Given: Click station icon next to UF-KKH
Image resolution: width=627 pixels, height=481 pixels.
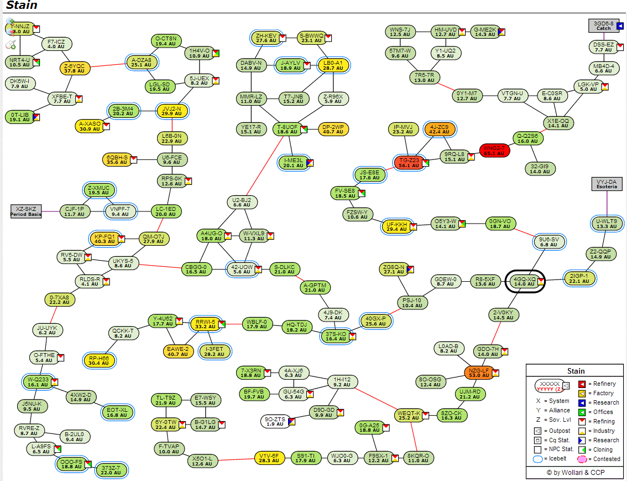Looking at the screenshot, I should [x=413, y=227].
